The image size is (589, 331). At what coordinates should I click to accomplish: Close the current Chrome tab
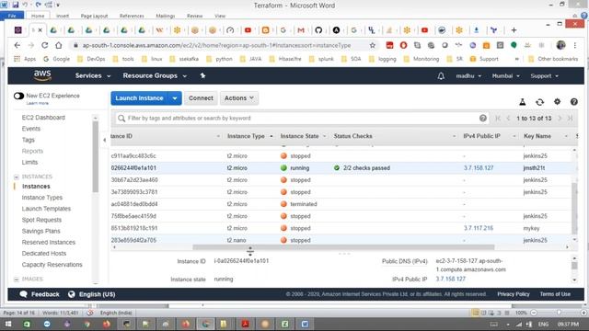tap(40, 30)
